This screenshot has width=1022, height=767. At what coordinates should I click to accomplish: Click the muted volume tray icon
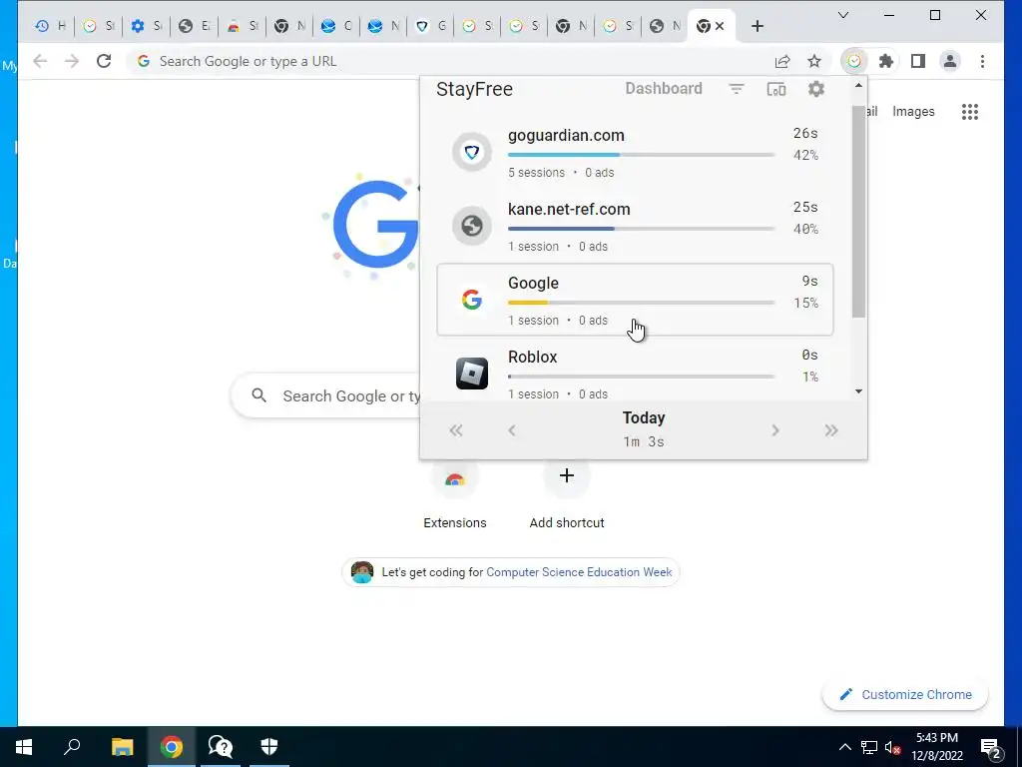(x=892, y=747)
